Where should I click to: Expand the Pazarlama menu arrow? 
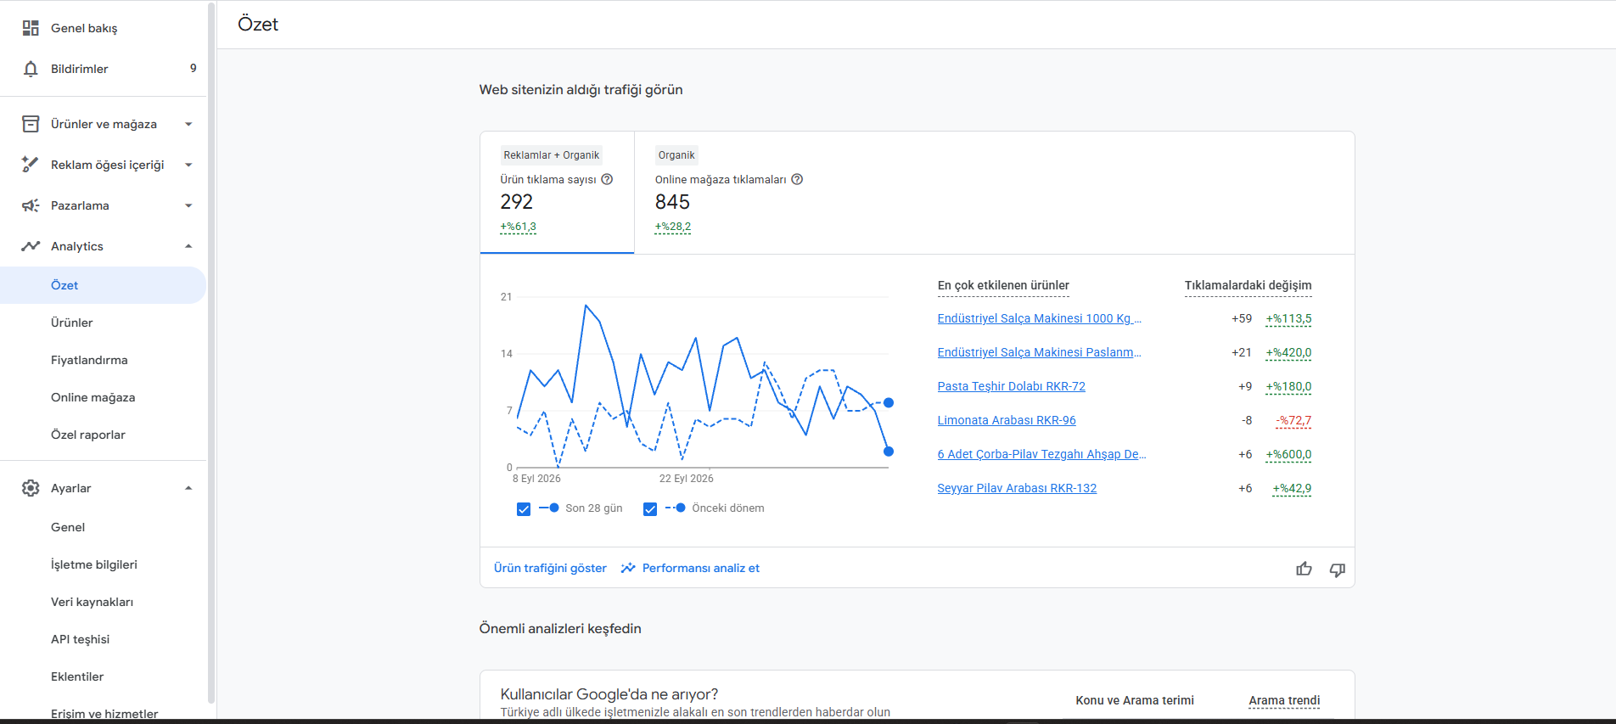coord(188,205)
